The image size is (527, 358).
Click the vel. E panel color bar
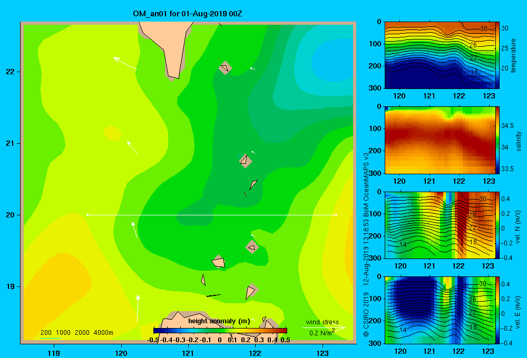[x=497, y=310]
